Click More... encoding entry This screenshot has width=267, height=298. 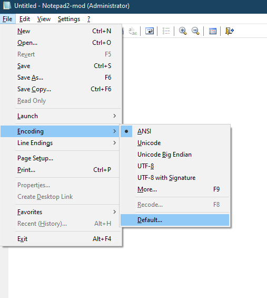175,189
